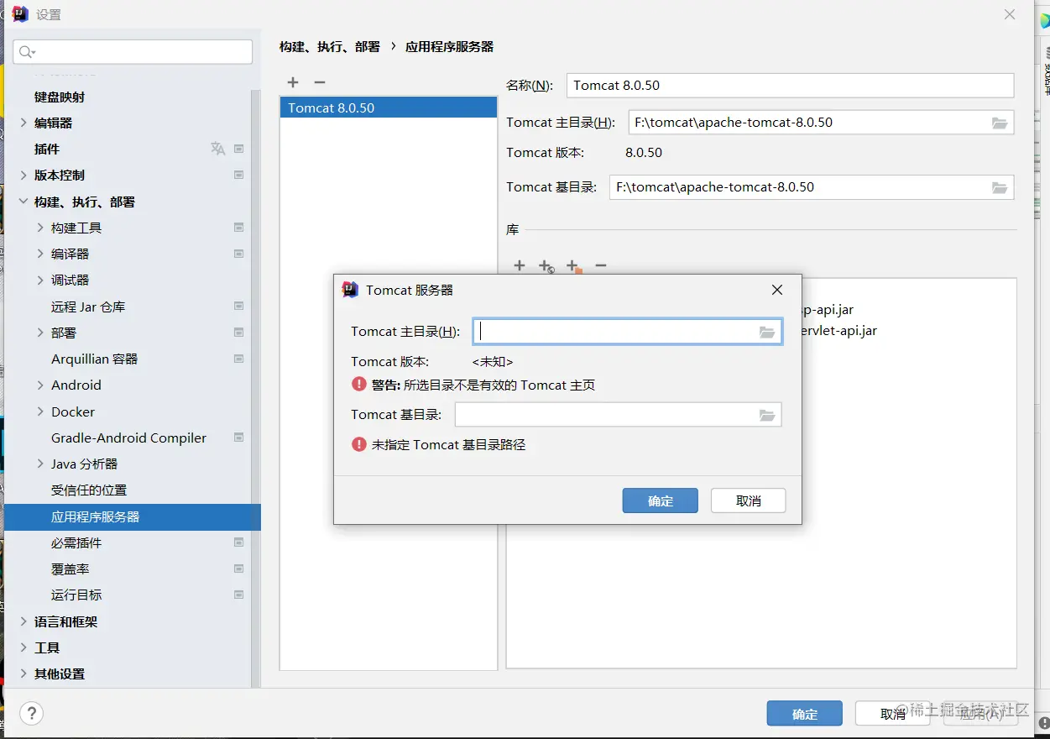1050x739 pixels.
Task: Click 构建、执行、部署 breadcrumb link
Action: [x=330, y=47]
